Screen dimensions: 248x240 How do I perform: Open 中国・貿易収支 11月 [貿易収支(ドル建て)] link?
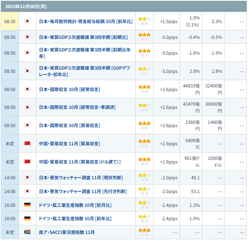tap(79, 162)
